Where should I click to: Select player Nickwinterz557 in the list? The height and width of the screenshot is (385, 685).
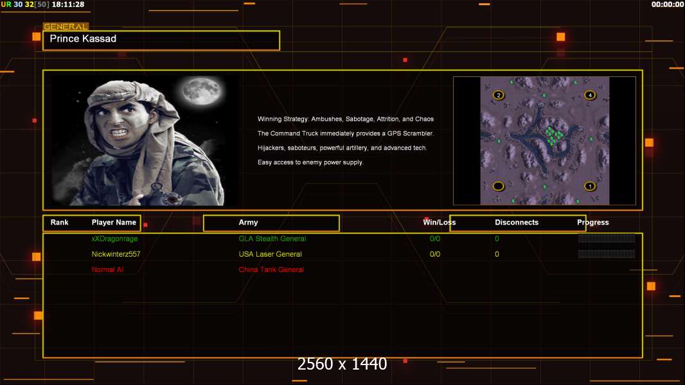coord(116,254)
